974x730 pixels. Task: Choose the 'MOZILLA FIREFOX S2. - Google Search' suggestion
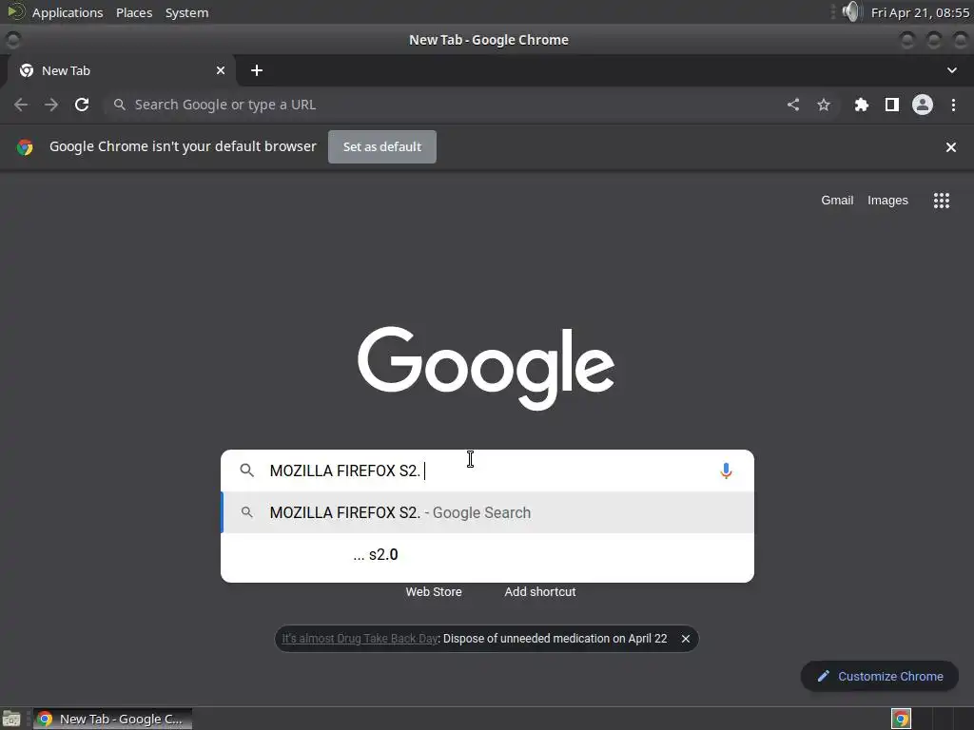pyautogui.click(x=488, y=512)
